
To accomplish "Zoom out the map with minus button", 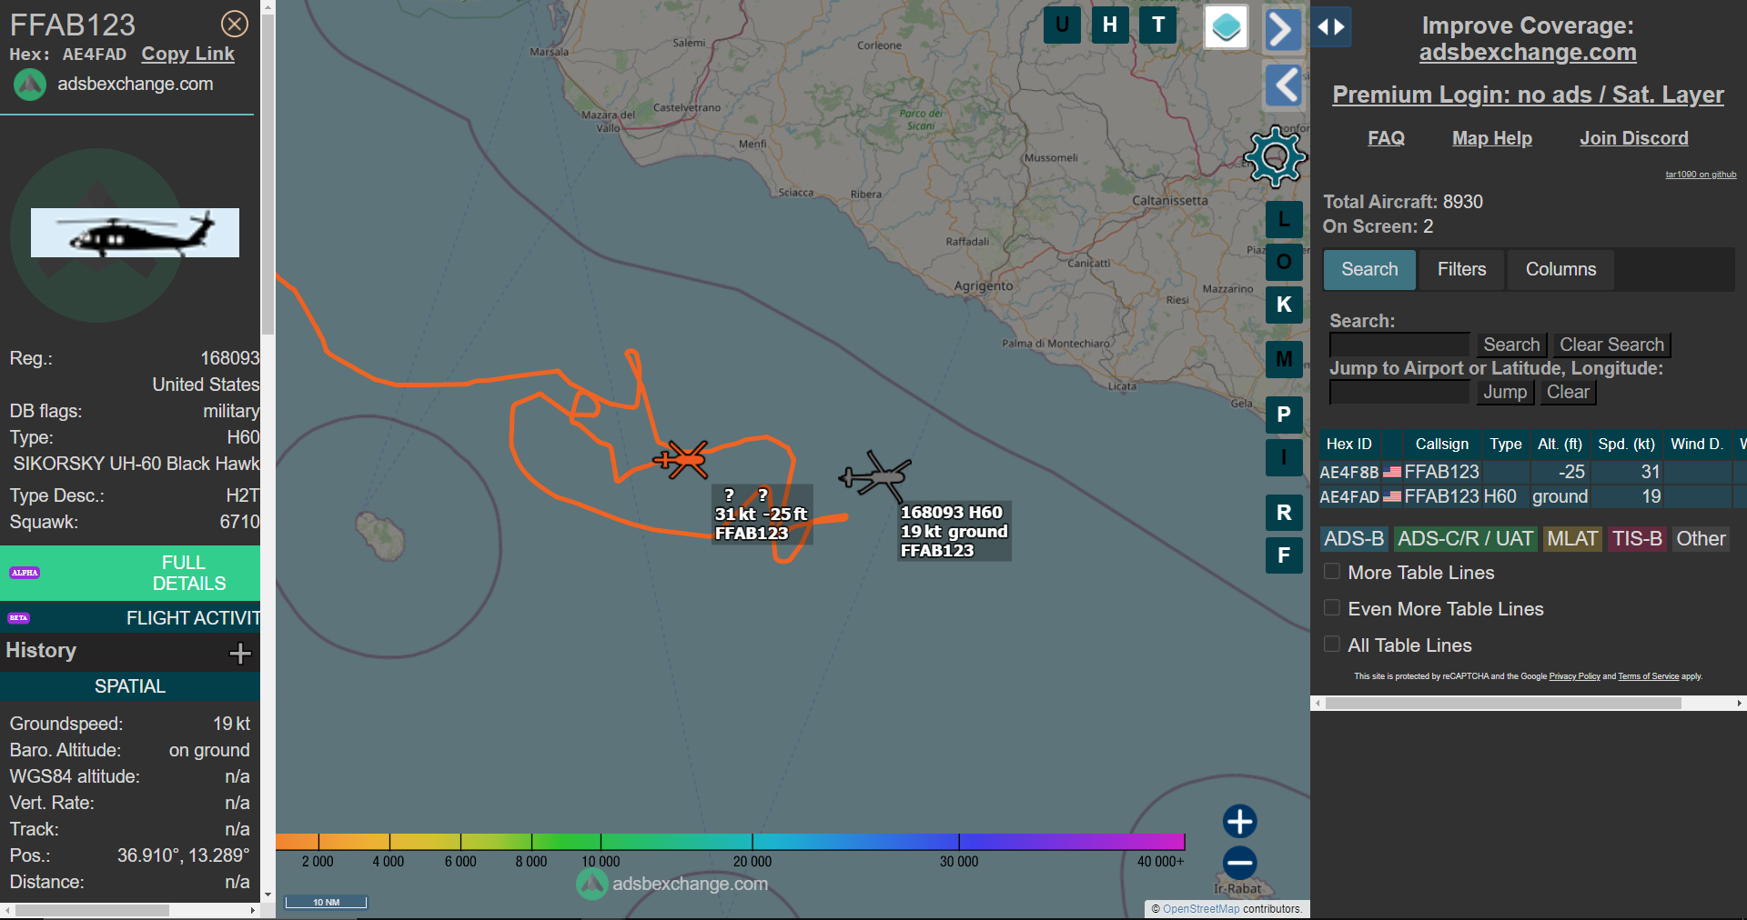I will click(1239, 863).
